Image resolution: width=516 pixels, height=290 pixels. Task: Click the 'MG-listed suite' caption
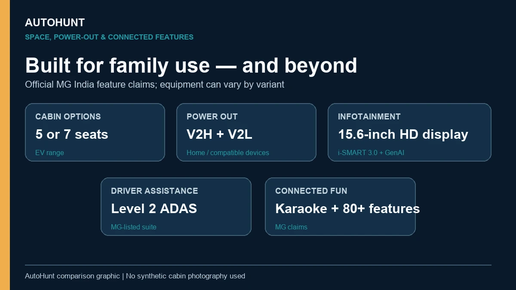click(x=134, y=227)
